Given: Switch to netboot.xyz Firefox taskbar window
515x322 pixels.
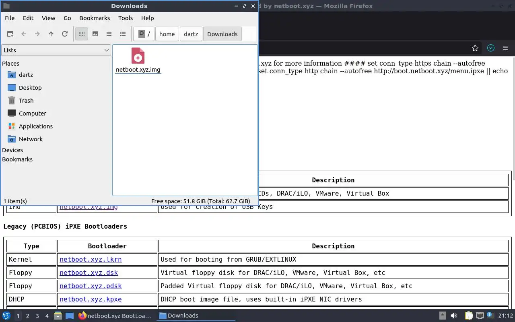Looking at the screenshot, I should (x=115, y=316).
